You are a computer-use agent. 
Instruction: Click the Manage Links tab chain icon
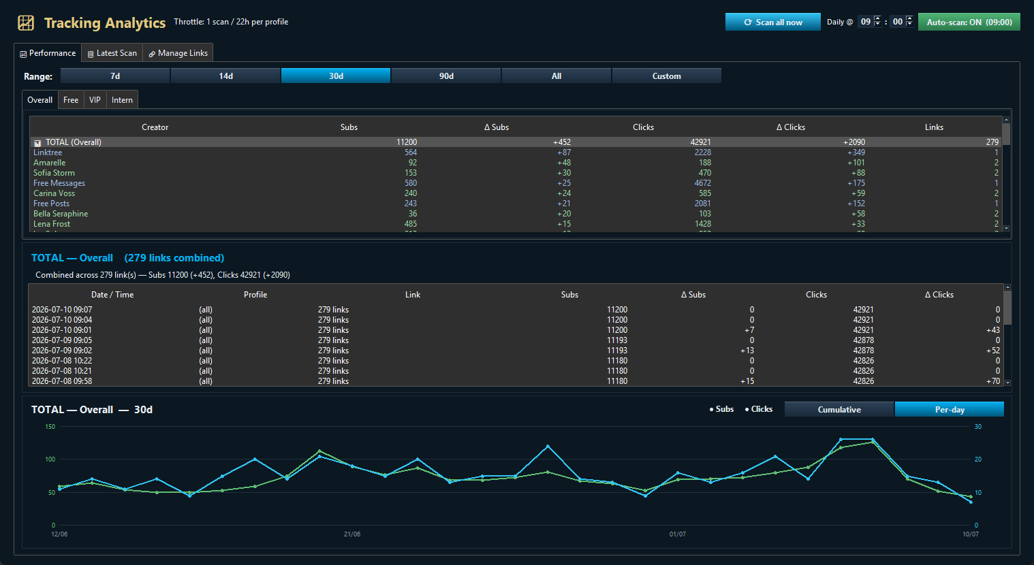pos(152,54)
